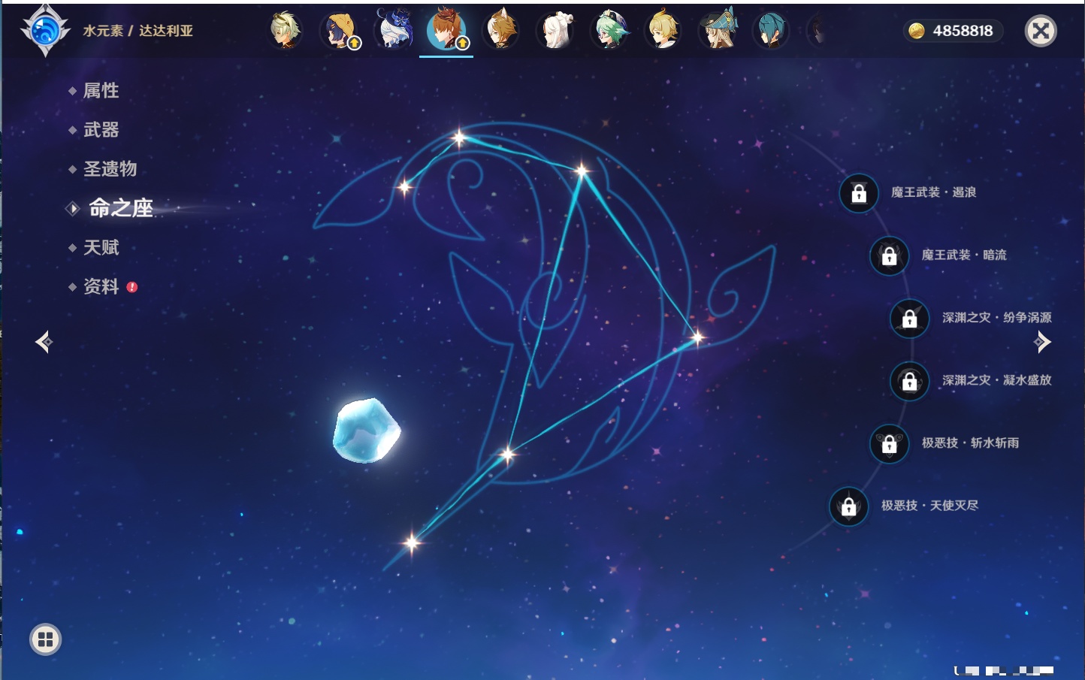Open the 天赋 talents menu
The height and width of the screenshot is (680, 1085).
(x=101, y=247)
